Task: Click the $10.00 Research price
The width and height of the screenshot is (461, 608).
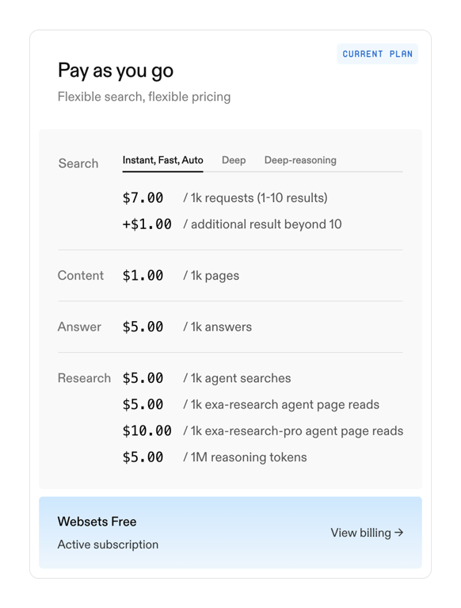Action: pos(147,430)
